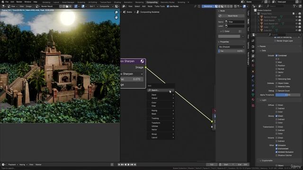Toggle the Combined pass checkbox
The image size is (303, 170).
coord(276,56)
